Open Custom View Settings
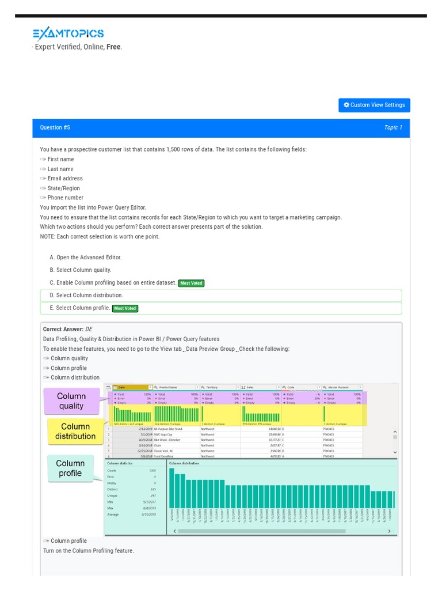 [374, 105]
